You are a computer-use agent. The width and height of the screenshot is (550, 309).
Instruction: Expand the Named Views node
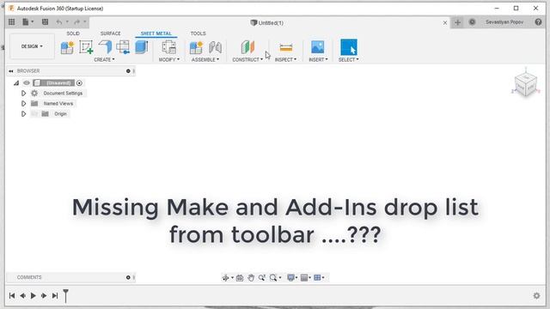click(x=23, y=104)
